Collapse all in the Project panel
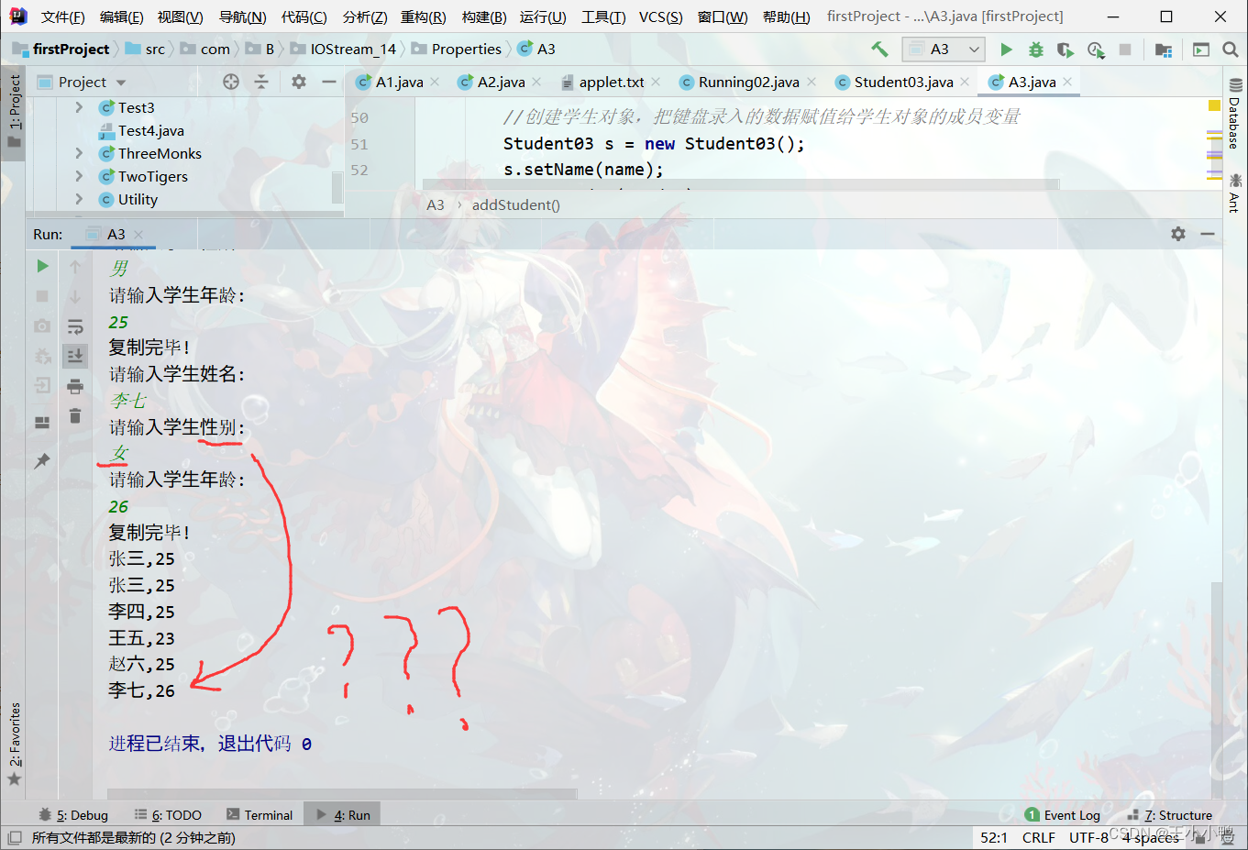The image size is (1248, 850). [x=261, y=82]
